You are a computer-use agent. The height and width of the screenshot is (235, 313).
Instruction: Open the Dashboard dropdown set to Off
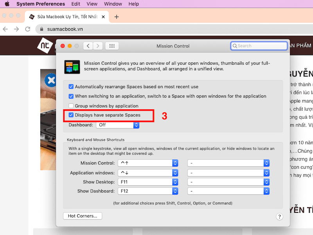[x=118, y=125]
